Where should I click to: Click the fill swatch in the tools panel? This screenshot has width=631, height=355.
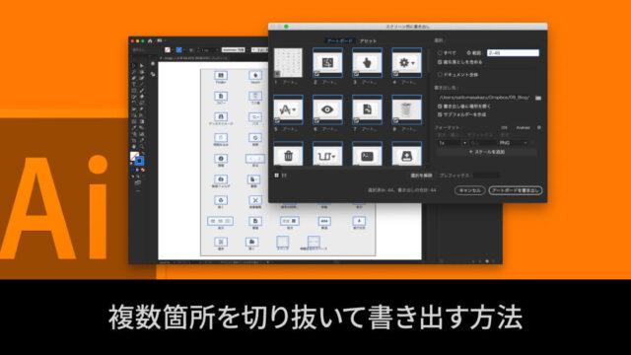135,156
